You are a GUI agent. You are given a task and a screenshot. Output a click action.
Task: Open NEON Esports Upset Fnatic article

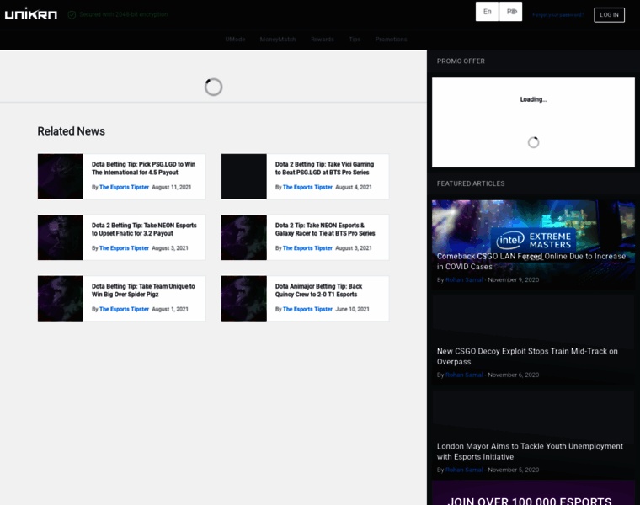point(144,229)
